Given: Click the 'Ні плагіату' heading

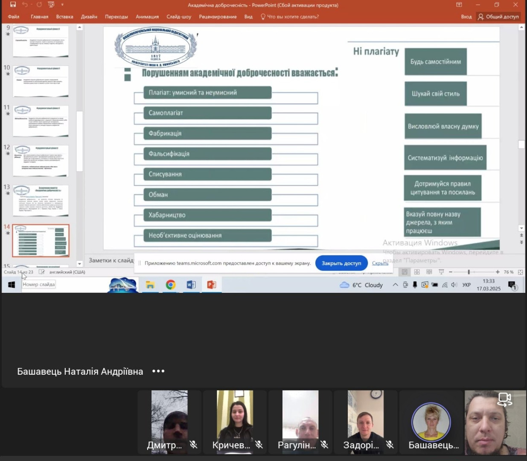Looking at the screenshot, I should [x=376, y=52].
